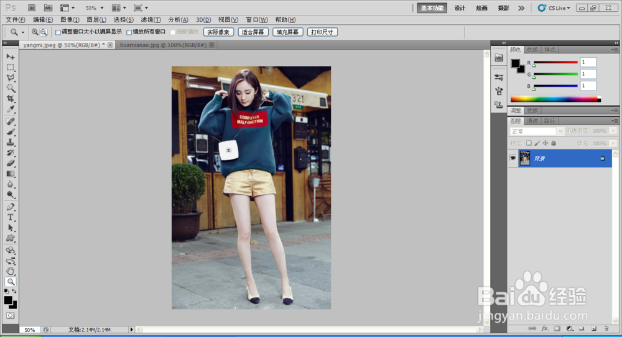Swap foreground and background colors
622x337 pixels.
click(x=14, y=292)
